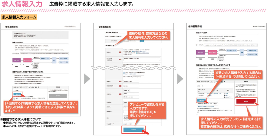Click the blue +追加する button in left screenshot
Image resolution: width=267 pixels, height=136 pixels.
[17, 94]
